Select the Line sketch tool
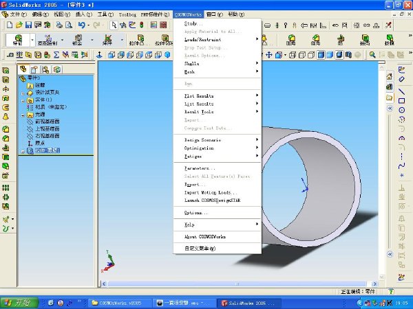 click(x=401, y=91)
